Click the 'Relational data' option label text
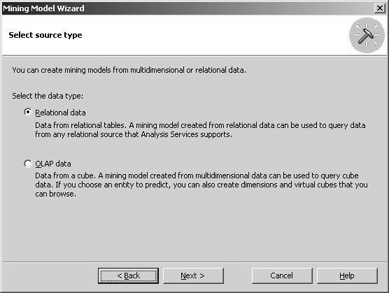389x293 pixels. click(60, 113)
